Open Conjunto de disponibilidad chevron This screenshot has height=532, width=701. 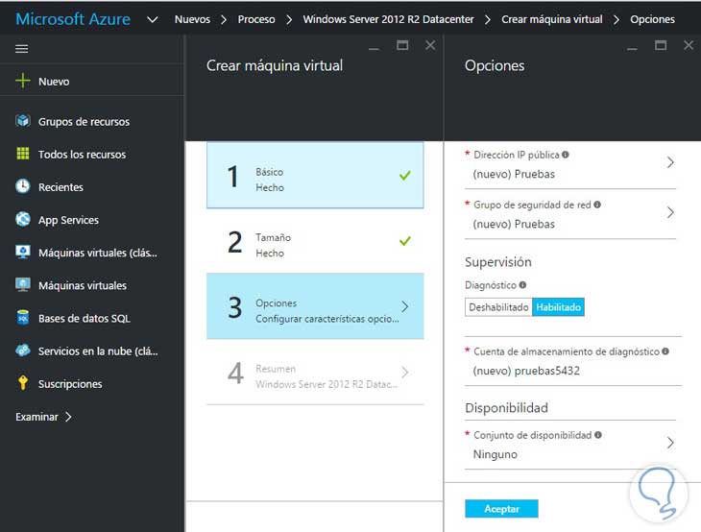pyautogui.click(x=670, y=443)
